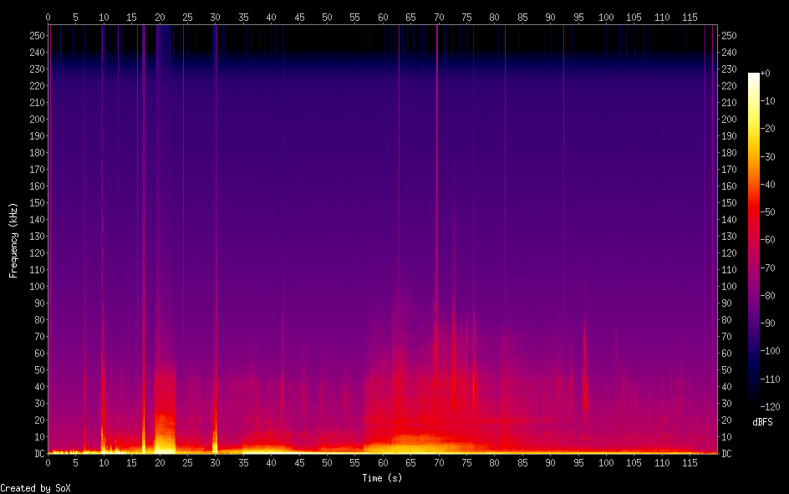The image size is (789, 494).
Task: Click the 30 second label on bottom axis
Action: [215, 462]
